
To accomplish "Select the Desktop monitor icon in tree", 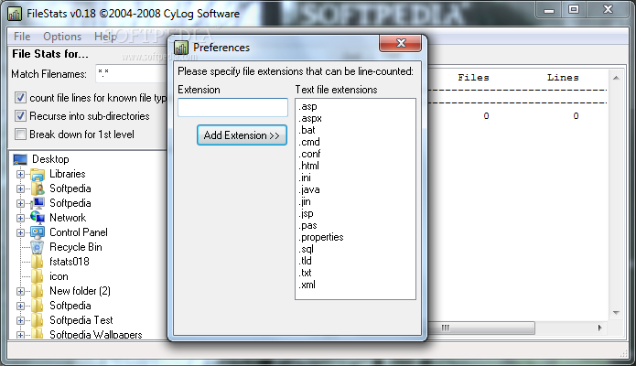I will point(20,159).
